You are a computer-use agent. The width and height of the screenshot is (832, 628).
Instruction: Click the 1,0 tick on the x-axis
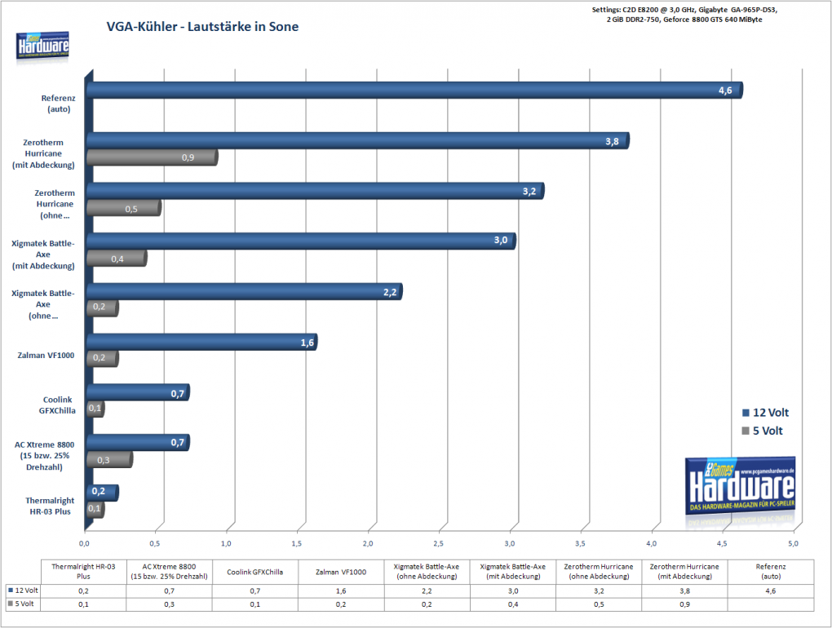coord(226,544)
